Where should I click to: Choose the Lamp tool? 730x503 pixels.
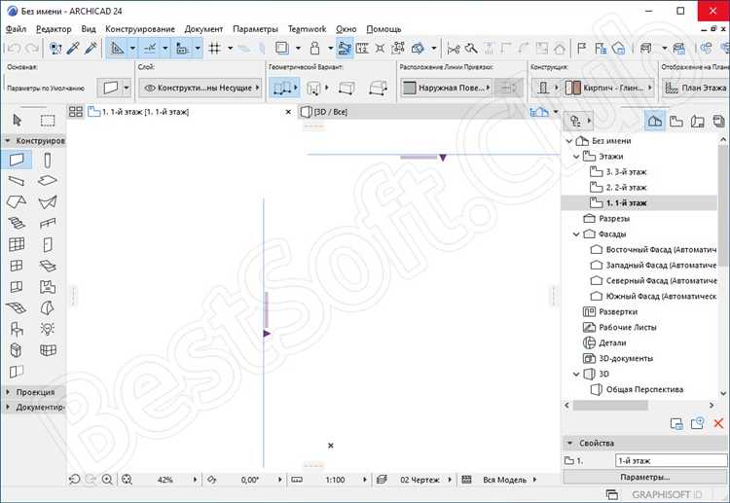[48, 329]
